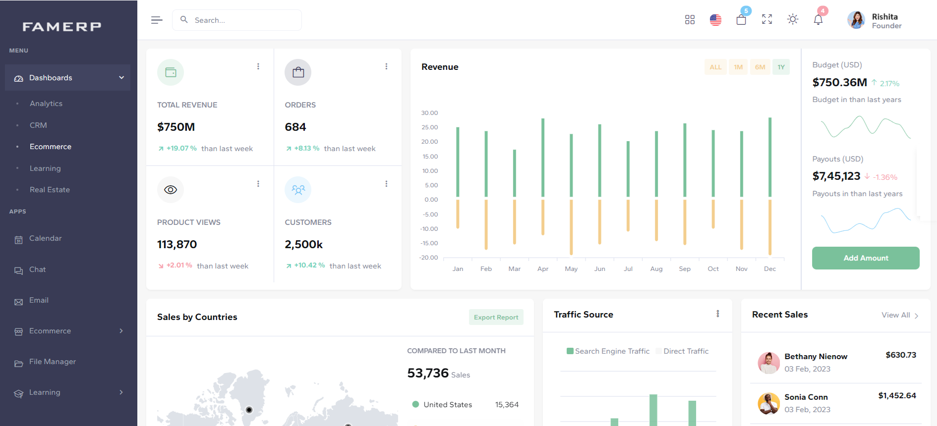Click the Product Views eye icon
This screenshot has height=426, width=937.
point(171,190)
